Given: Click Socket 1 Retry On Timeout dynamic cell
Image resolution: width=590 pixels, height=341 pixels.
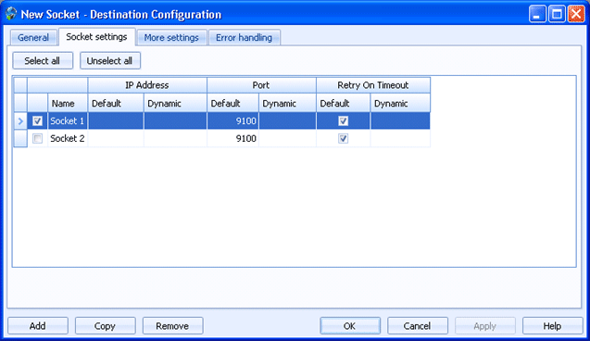Looking at the screenshot, I should (x=400, y=120).
